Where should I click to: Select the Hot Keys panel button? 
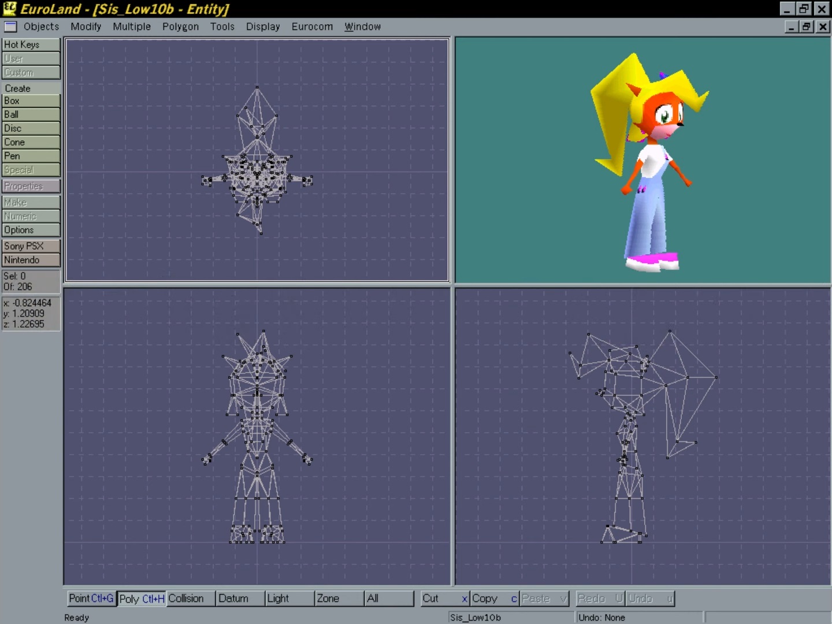[x=31, y=44]
